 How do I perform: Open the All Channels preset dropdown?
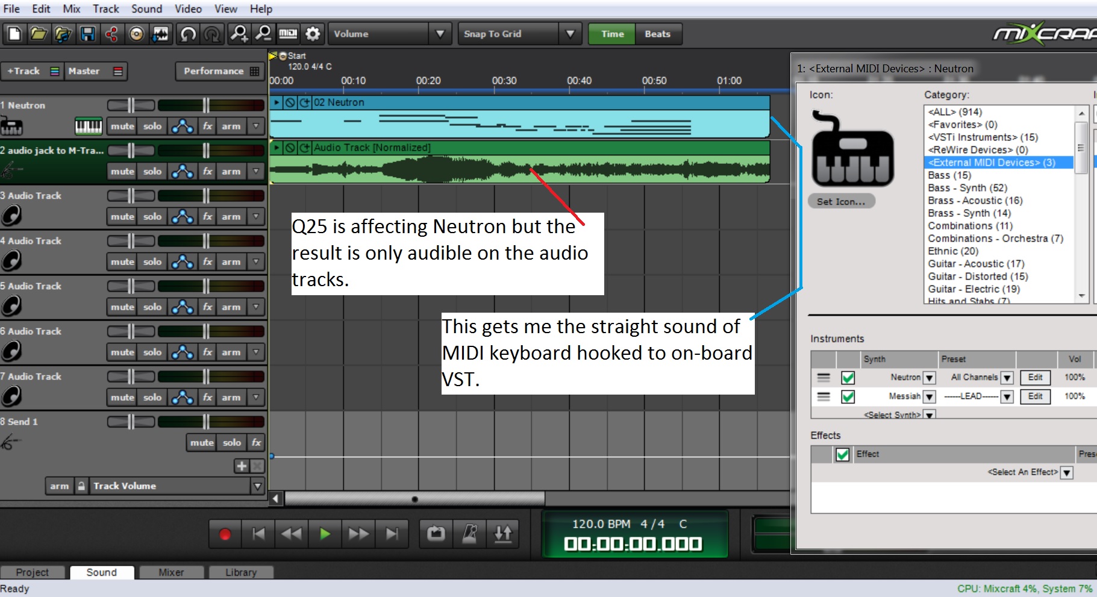(1007, 378)
